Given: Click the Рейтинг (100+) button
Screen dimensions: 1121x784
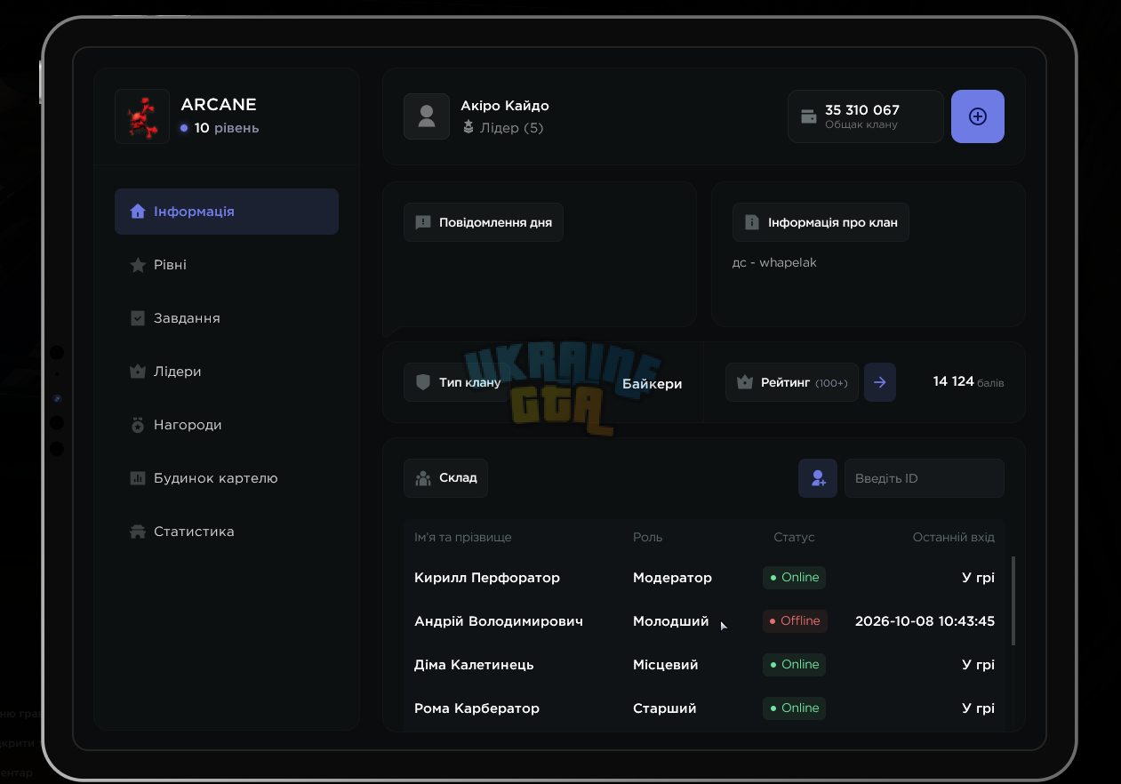Looking at the screenshot, I should (792, 382).
